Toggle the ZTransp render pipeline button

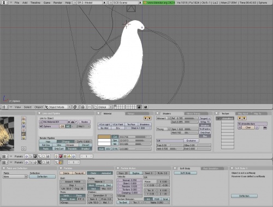tap(66, 142)
